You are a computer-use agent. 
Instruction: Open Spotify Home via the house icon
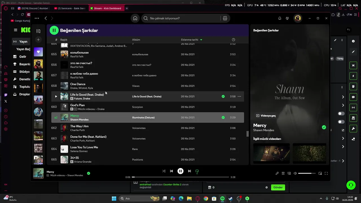(135, 18)
